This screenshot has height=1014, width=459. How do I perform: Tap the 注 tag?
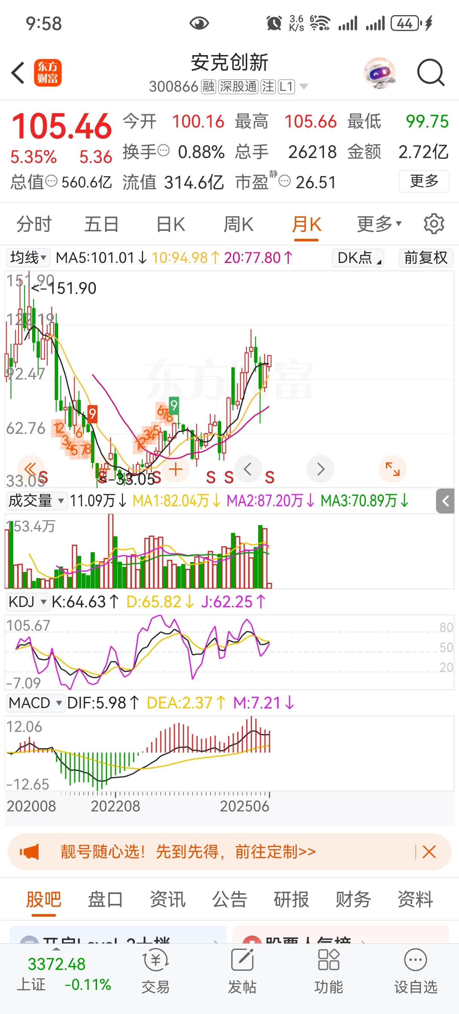point(268,86)
